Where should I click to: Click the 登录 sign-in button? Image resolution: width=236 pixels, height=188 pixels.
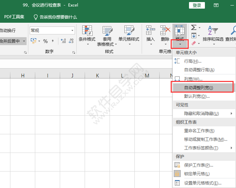[197, 6]
